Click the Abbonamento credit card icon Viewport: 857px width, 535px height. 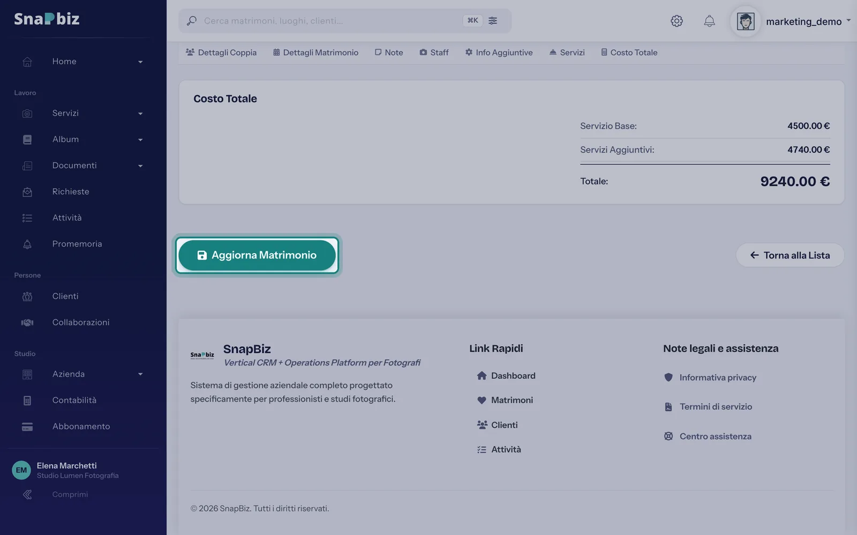click(27, 426)
